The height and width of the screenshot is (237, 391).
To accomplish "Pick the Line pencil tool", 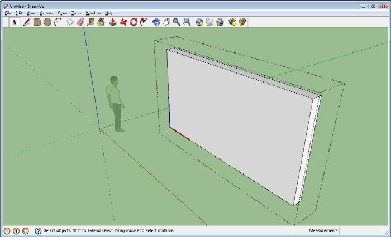I will [x=26, y=22].
